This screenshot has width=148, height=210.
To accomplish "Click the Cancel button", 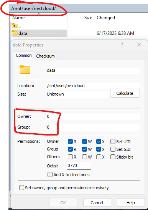I will point(97,203).
